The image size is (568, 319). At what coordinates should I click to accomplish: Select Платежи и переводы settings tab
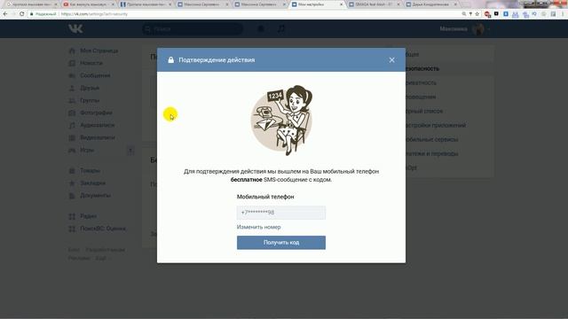click(432, 153)
